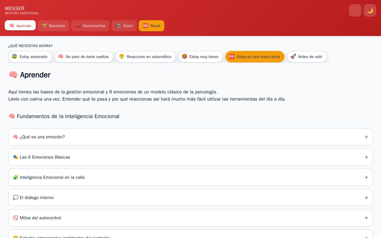The height and width of the screenshot is (238, 381).
Task: Click the WESSER app title
Action: [15, 8]
